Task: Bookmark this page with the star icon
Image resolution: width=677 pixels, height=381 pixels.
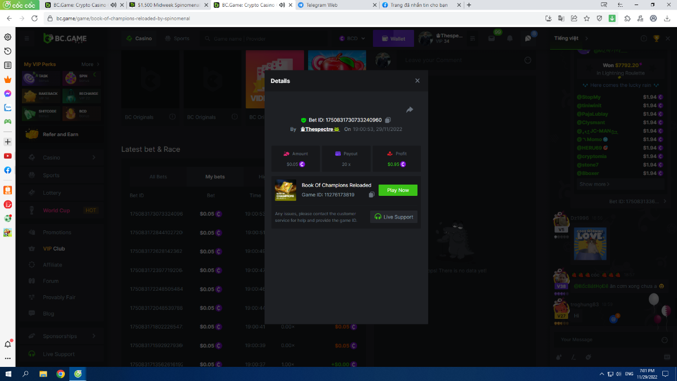Action: tap(587, 18)
